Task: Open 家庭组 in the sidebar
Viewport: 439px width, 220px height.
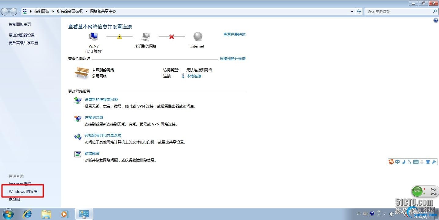Action: 14,199
